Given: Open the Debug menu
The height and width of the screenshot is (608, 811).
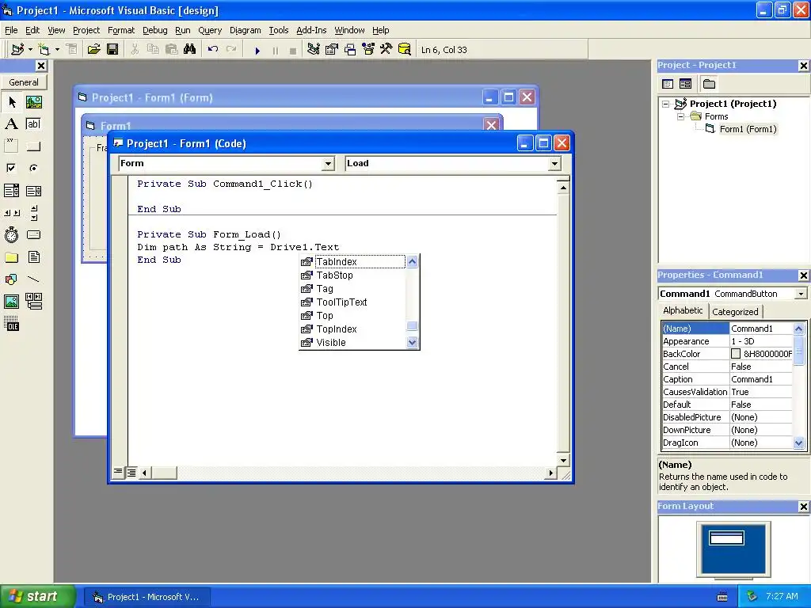Looking at the screenshot, I should 154,30.
